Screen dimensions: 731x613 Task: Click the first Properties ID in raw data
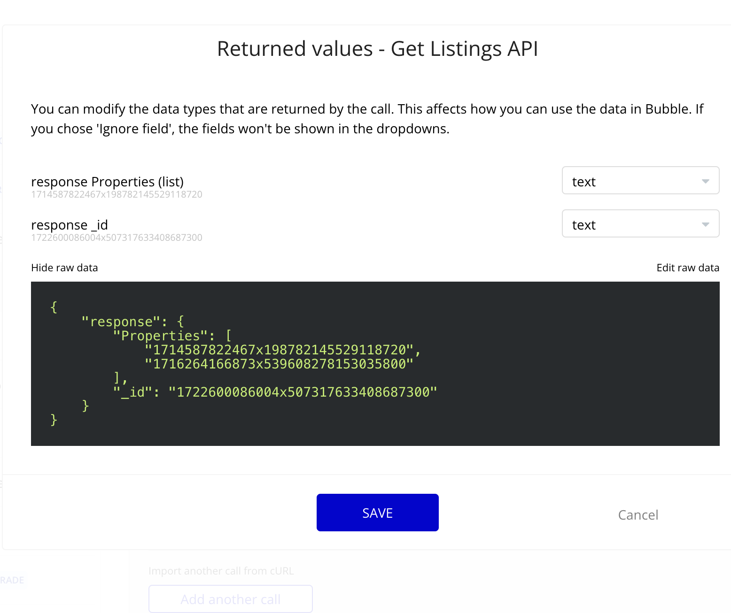click(x=282, y=349)
